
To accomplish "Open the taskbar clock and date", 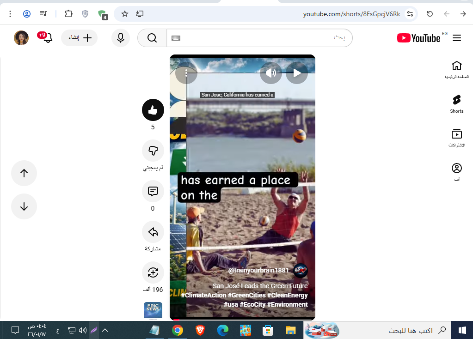I will tap(37, 330).
